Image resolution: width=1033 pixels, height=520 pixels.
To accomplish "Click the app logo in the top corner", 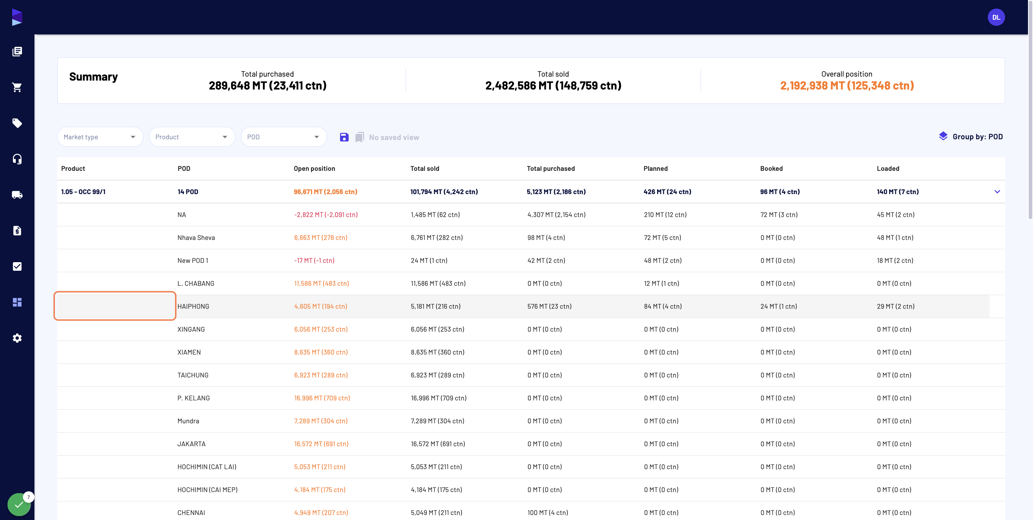I will point(17,17).
